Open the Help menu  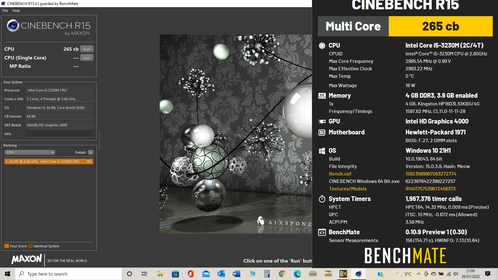point(16,11)
